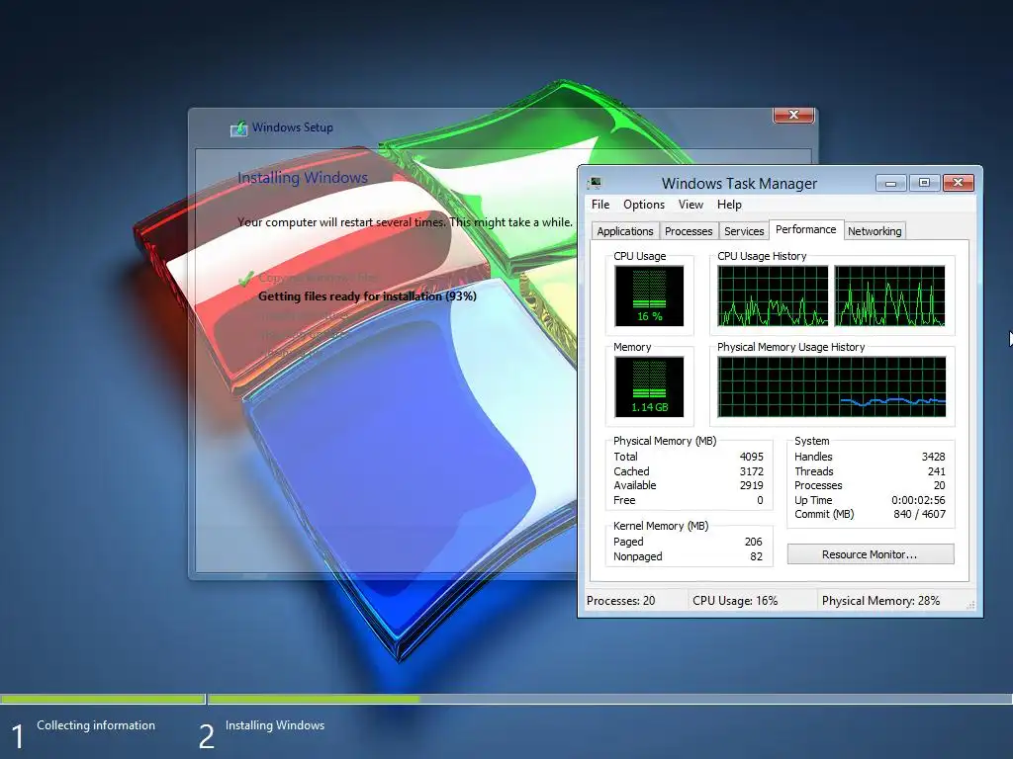Click the Task Manager title bar icon
The height and width of the screenshot is (759, 1013).
(x=594, y=183)
